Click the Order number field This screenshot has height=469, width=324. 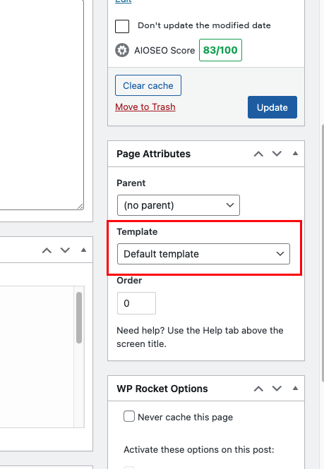pos(136,303)
